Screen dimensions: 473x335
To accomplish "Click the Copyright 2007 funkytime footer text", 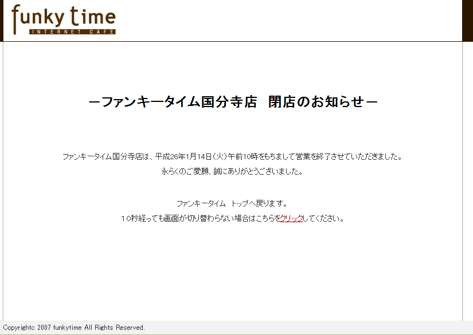I will click(x=74, y=328).
